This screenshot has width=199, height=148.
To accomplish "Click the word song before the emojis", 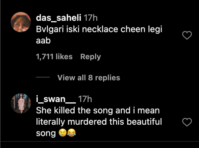I will tap(45, 133).
